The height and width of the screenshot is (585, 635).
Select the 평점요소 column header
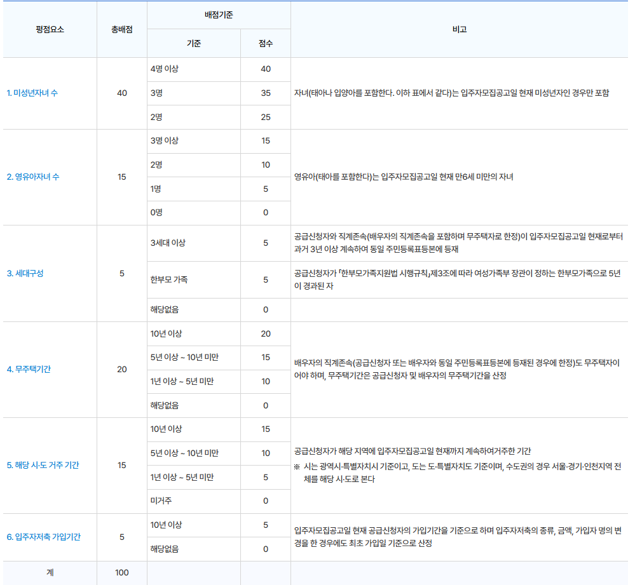pyautogui.click(x=48, y=30)
